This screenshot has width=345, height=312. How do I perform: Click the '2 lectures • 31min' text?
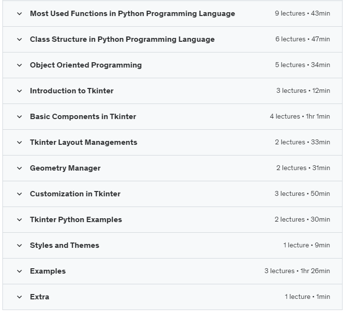(303, 168)
